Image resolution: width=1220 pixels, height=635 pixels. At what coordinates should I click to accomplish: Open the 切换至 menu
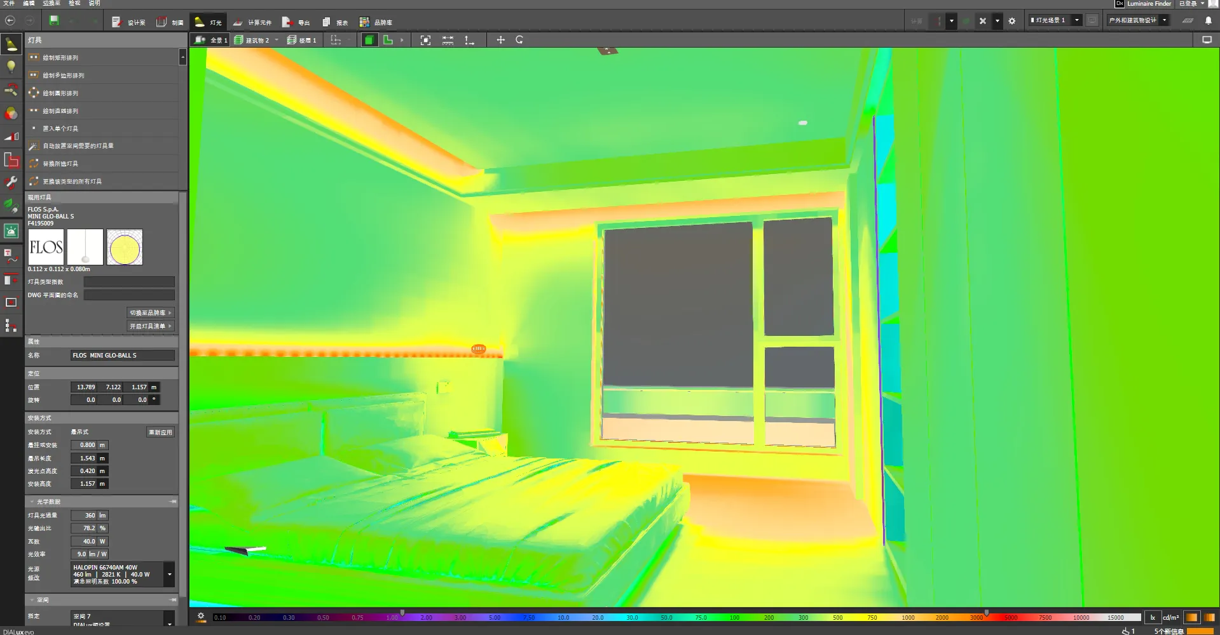point(51,4)
